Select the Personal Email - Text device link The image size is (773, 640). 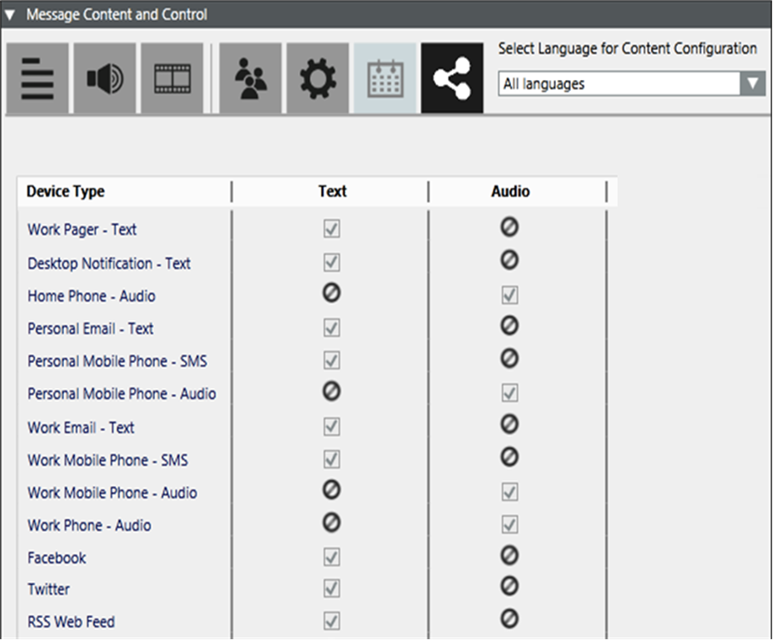(x=90, y=328)
